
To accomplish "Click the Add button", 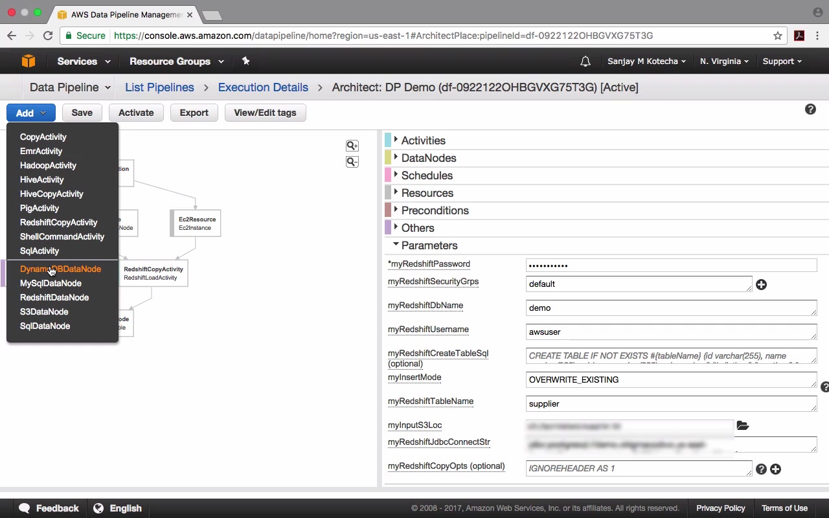I will pyautogui.click(x=31, y=113).
